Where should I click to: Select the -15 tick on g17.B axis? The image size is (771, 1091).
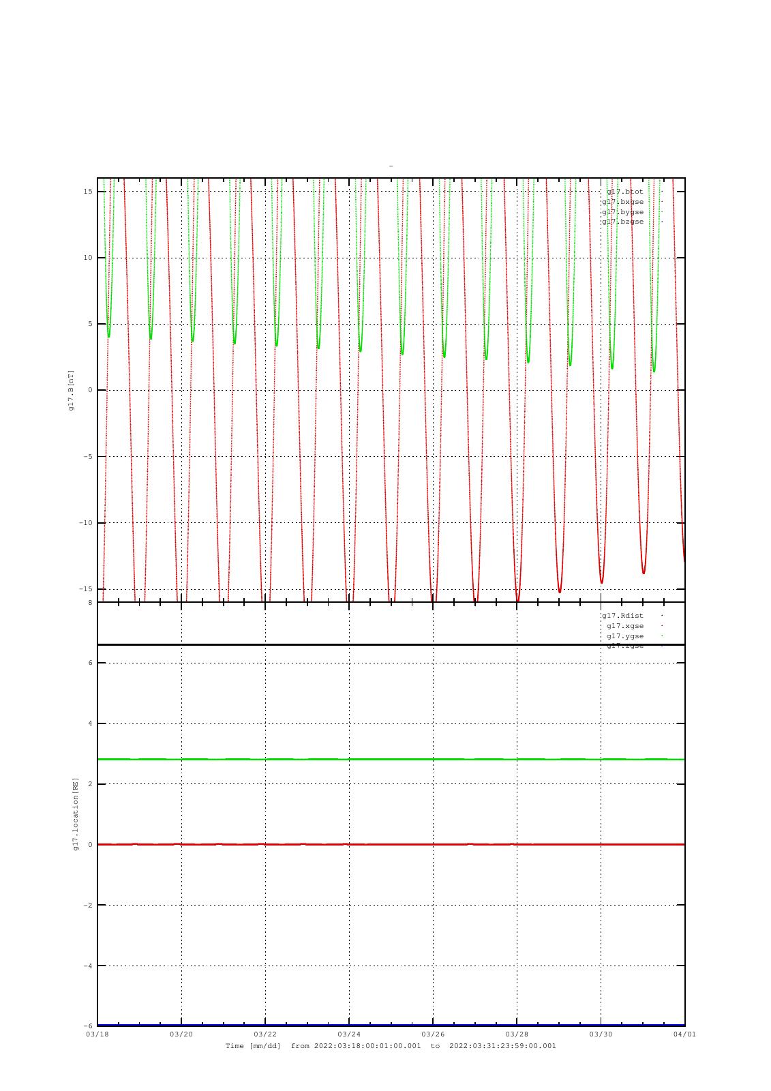[86, 589]
